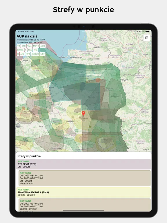This screenshot has width=167, height=223.
Task: Click the Białystok city label on the map
Action: pos(115,96)
